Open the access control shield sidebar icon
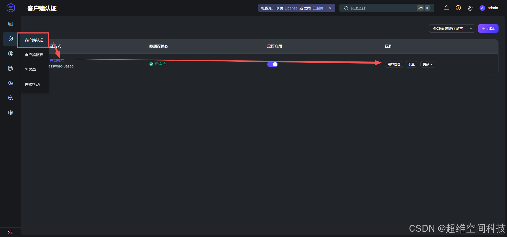 click(x=11, y=39)
